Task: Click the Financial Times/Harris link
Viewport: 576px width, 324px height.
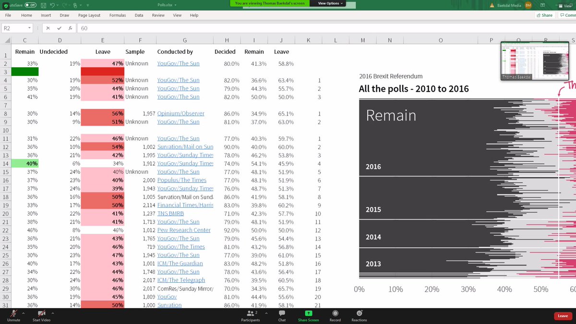Action: [185, 205]
